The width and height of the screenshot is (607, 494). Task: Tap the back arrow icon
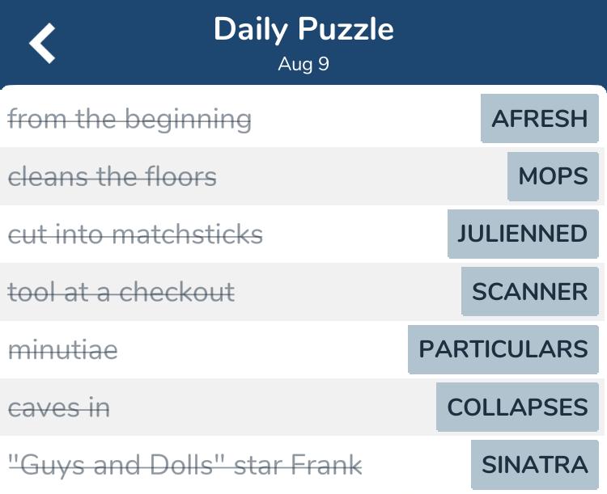pyautogui.click(x=42, y=43)
